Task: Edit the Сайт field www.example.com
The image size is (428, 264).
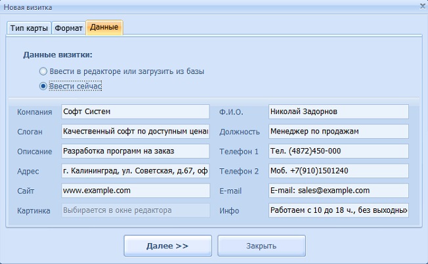Action: tap(135, 191)
